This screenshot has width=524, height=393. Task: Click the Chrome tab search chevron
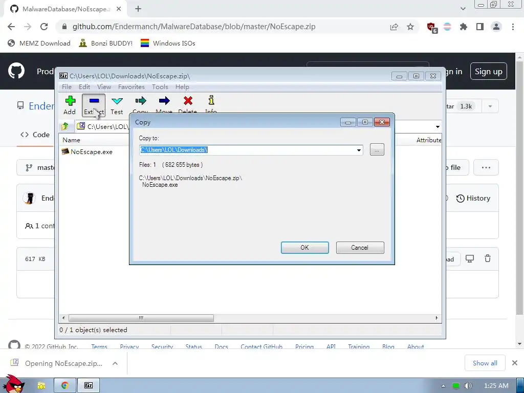[463, 9]
